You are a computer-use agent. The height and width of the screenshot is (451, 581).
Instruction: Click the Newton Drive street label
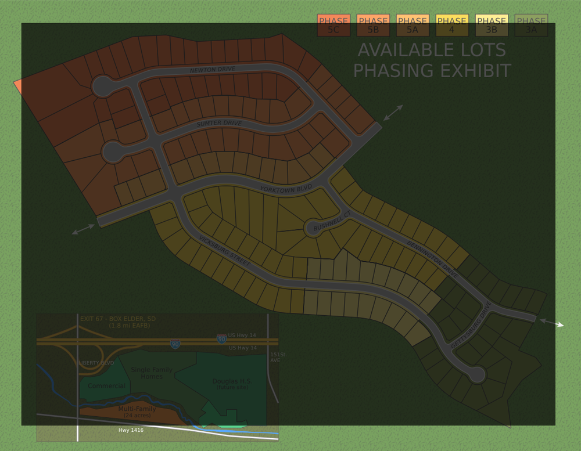pyautogui.click(x=213, y=70)
